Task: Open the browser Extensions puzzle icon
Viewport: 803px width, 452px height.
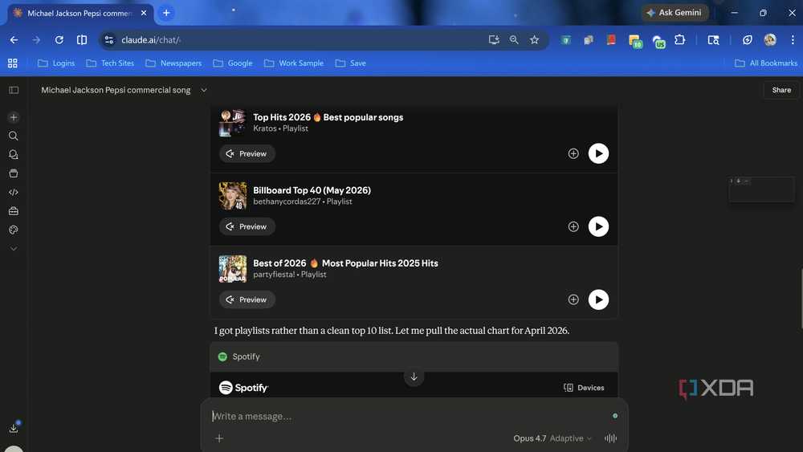Action: pos(679,40)
